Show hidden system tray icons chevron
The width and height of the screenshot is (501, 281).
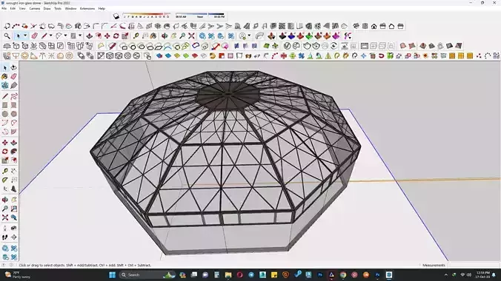pyautogui.click(x=445, y=274)
